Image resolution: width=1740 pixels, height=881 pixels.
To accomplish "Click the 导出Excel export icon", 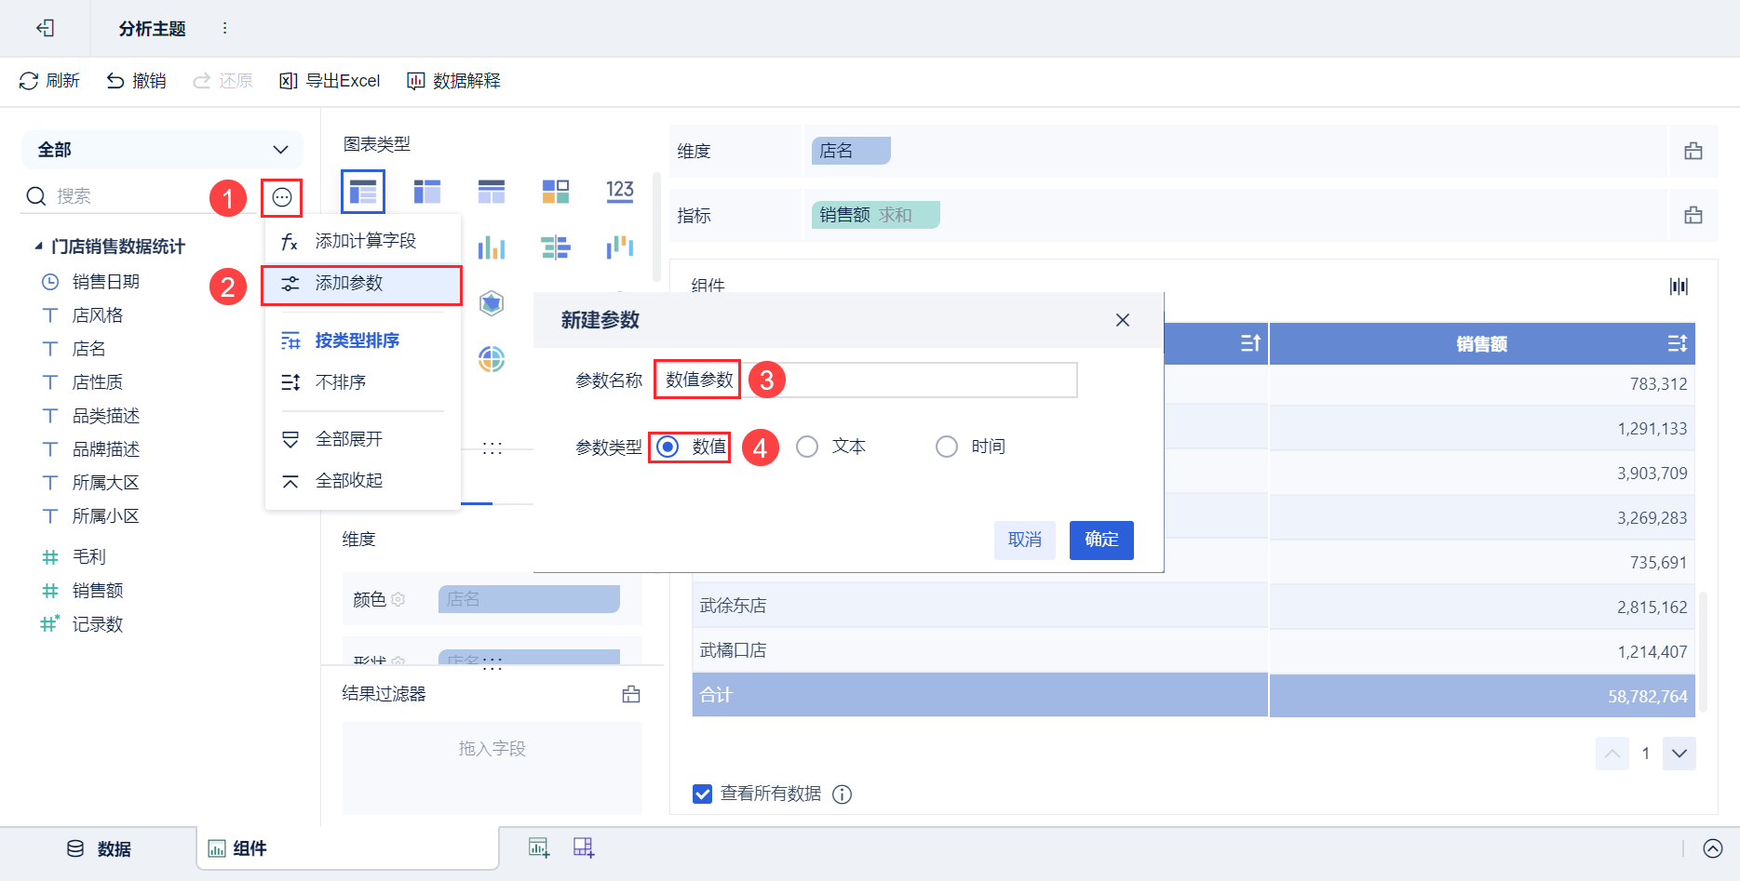I will [289, 81].
